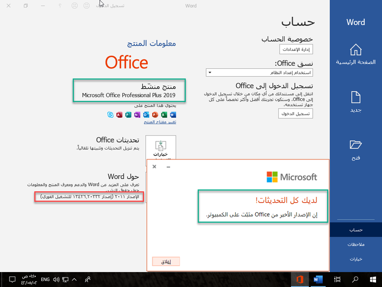Click the Excel icon in product list
This screenshot has height=287, width=382.
point(164,115)
